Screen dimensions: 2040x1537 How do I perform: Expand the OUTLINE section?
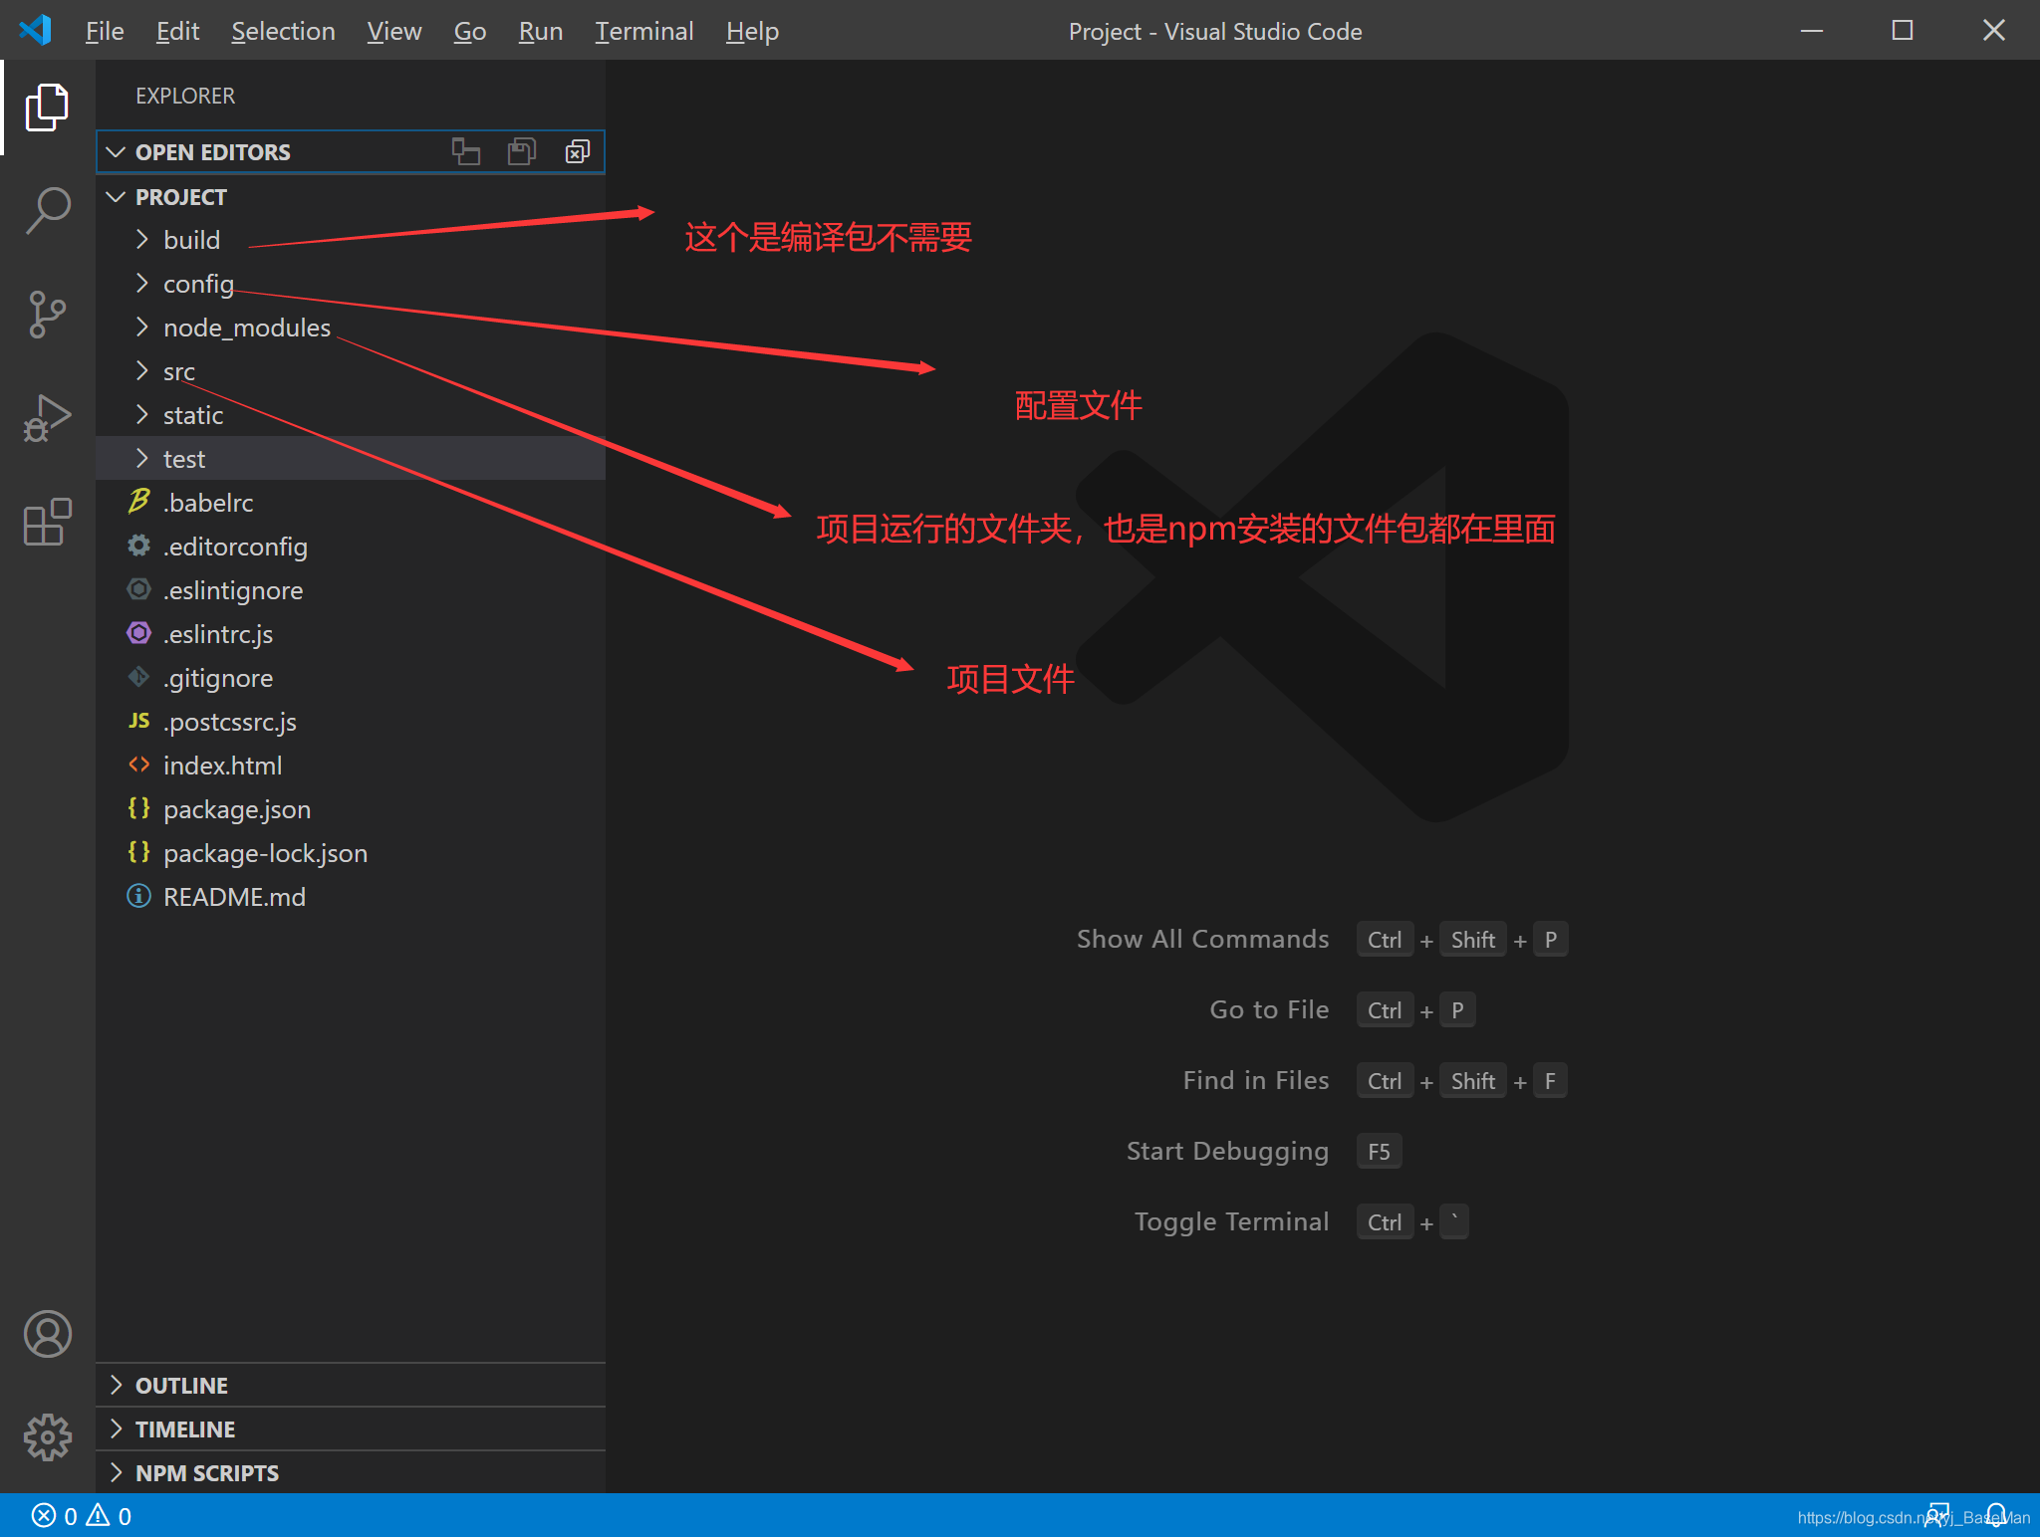click(x=181, y=1386)
